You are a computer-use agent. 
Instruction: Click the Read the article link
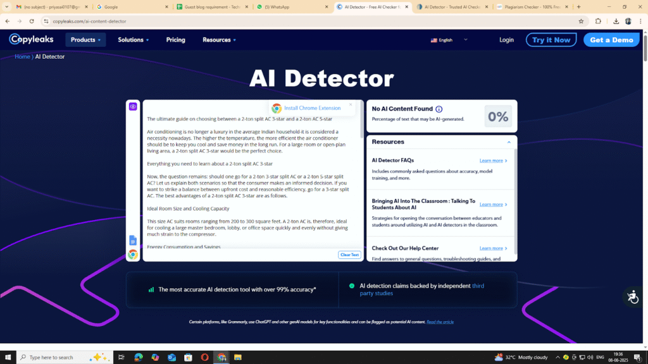click(440, 322)
